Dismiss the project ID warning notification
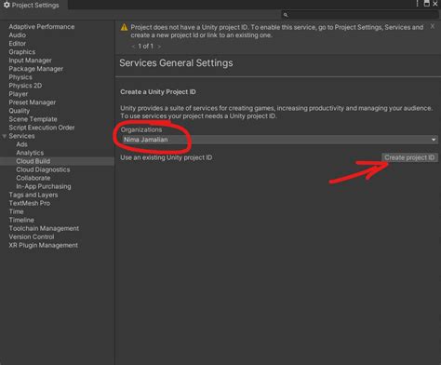 click(x=433, y=27)
